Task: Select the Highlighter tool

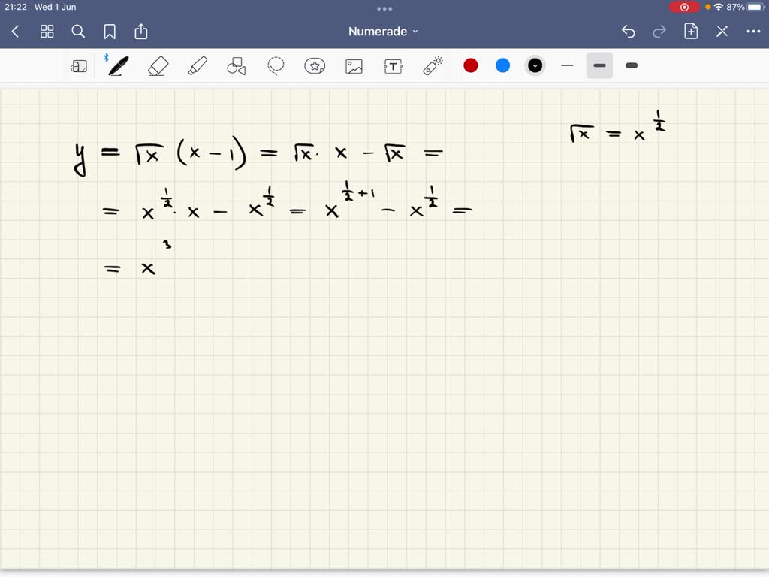Action: (x=197, y=65)
